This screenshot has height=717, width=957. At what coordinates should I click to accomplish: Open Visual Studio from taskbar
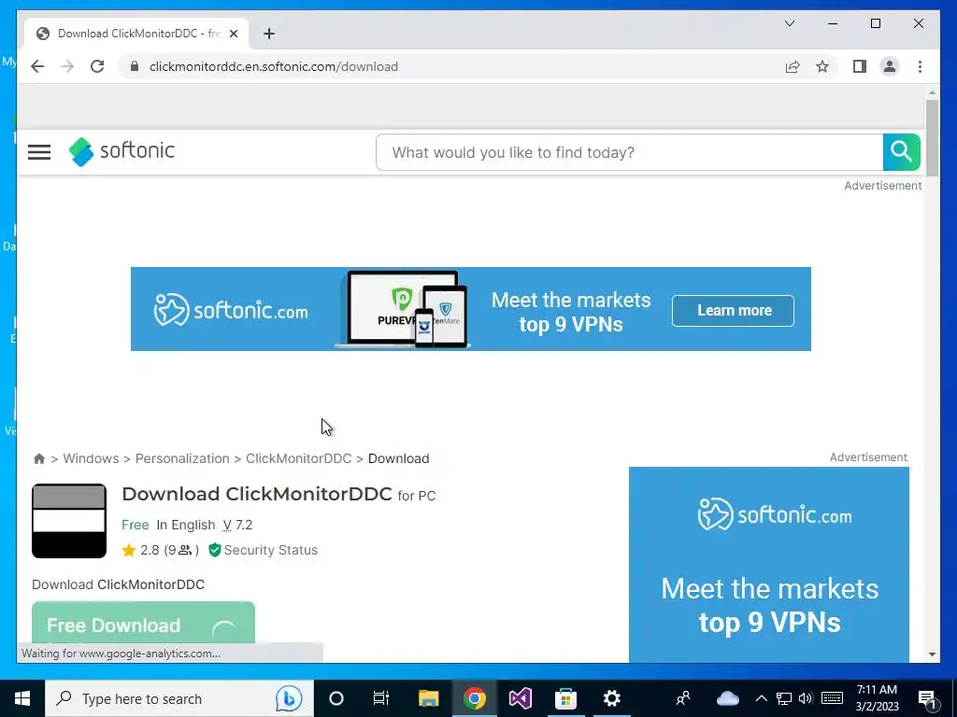tap(520, 698)
